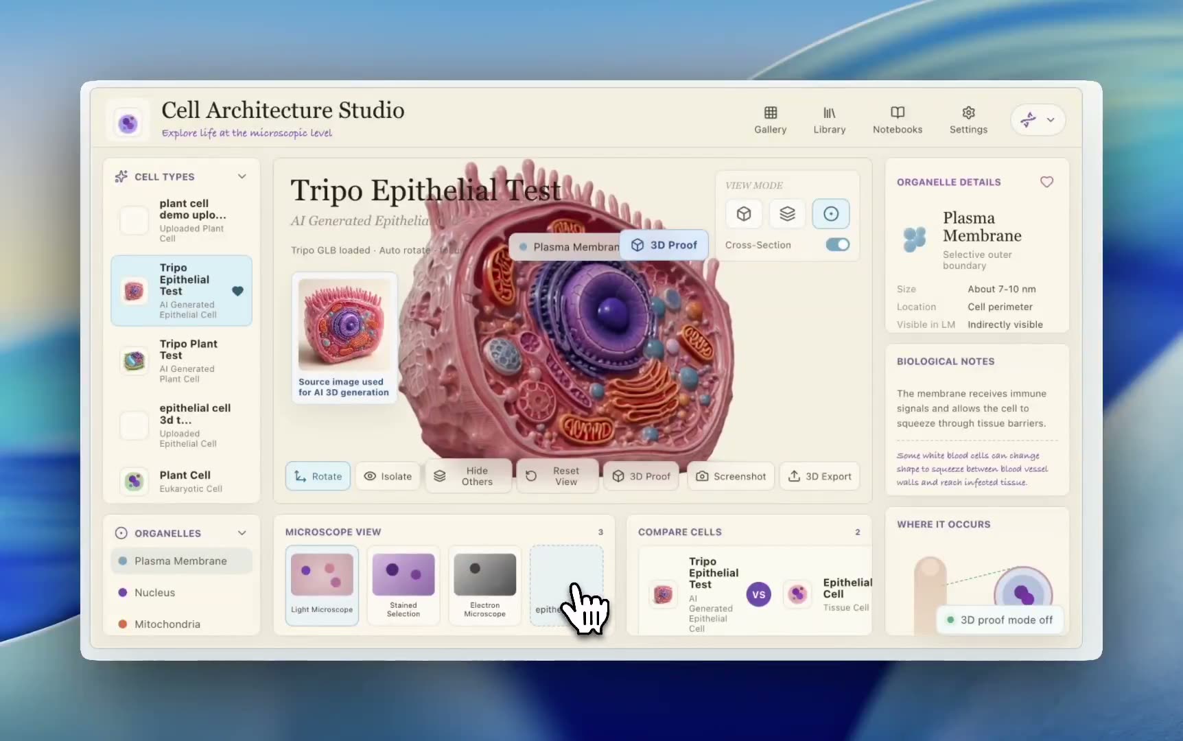This screenshot has width=1183, height=741.
Task: Select Plasma Membrane organelle
Action: pos(181,561)
